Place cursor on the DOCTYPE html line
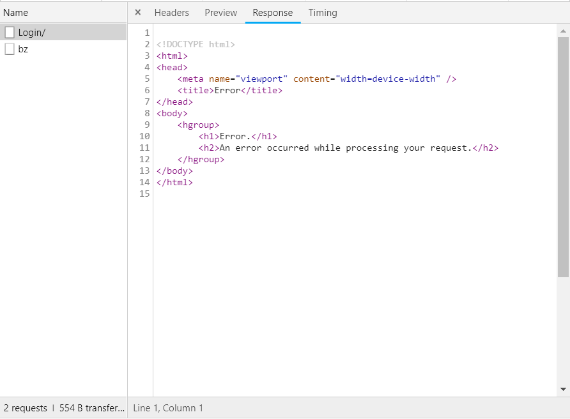The width and height of the screenshot is (570, 419). point(196,44)
